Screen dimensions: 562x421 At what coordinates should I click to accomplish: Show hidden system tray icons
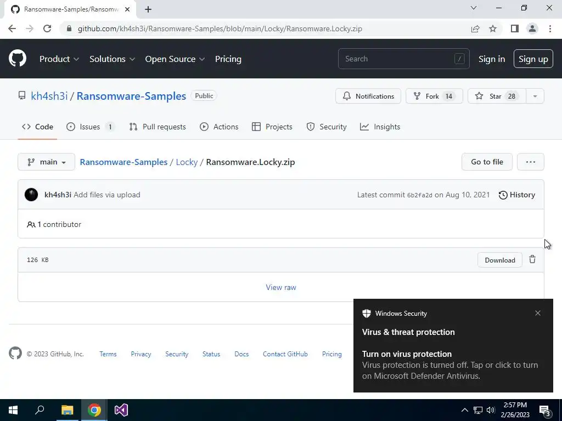pos(464,410)
